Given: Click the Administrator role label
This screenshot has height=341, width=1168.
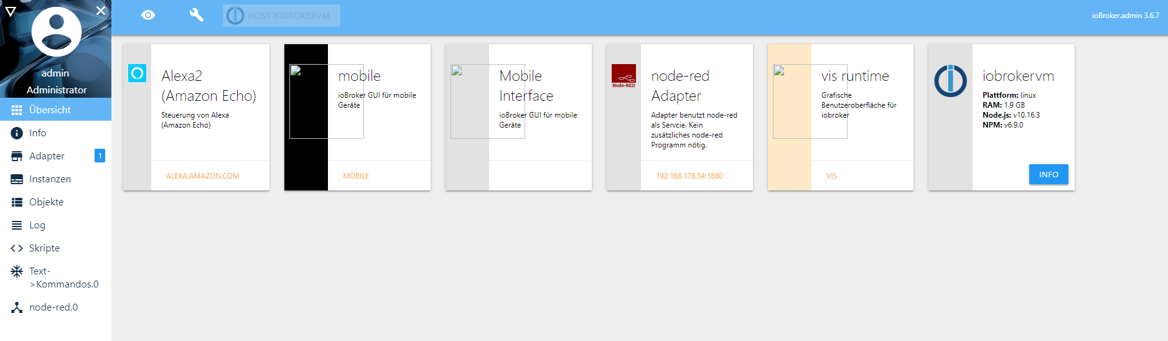Looking at the screenshot, I should tap(57, 90).
